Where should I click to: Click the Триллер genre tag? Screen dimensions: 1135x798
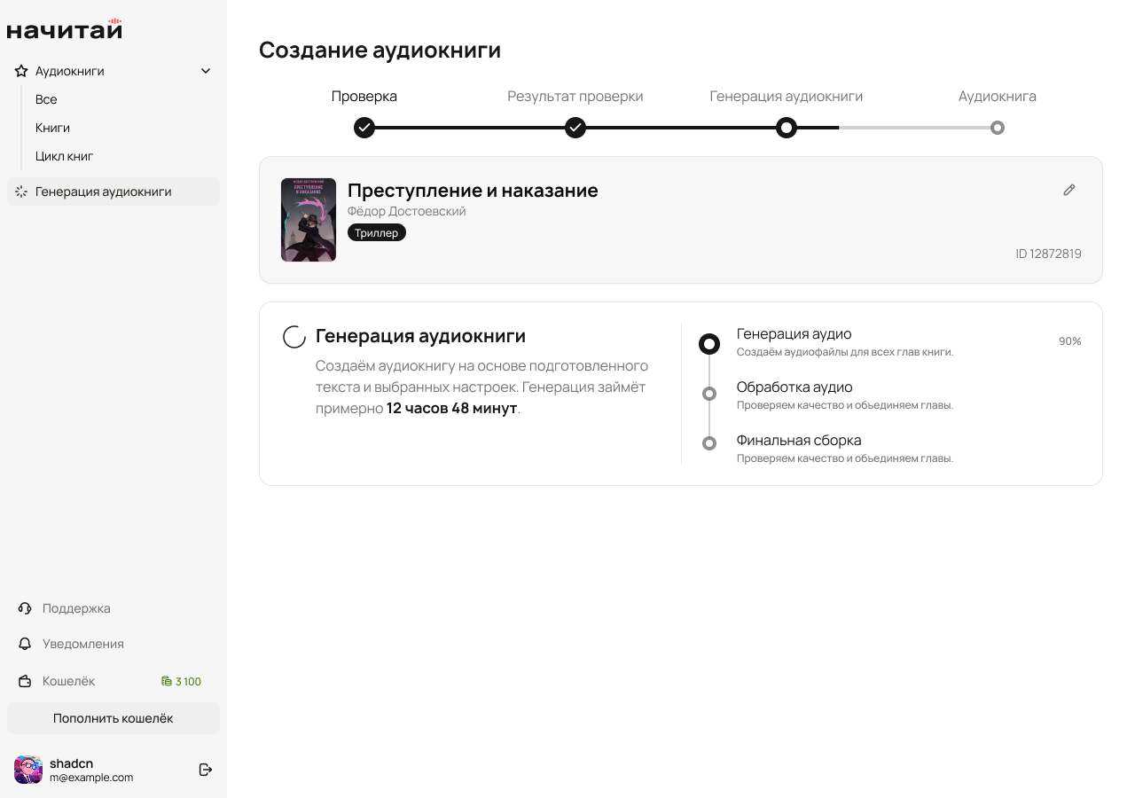pos(377,232)
